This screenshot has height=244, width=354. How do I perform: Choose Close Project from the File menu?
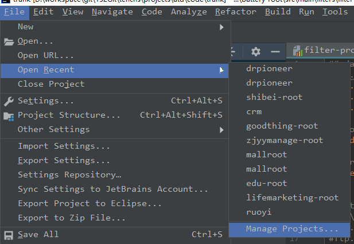tap(51, 84)
